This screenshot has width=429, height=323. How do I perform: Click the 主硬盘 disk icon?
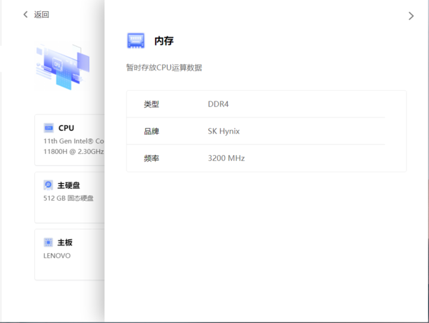(x=48, y=185)
